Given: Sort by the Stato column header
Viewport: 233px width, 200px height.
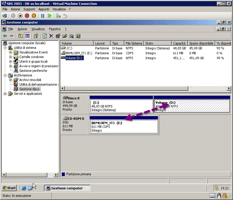Looking at the screenshot, I should click(x=157, y=43).
